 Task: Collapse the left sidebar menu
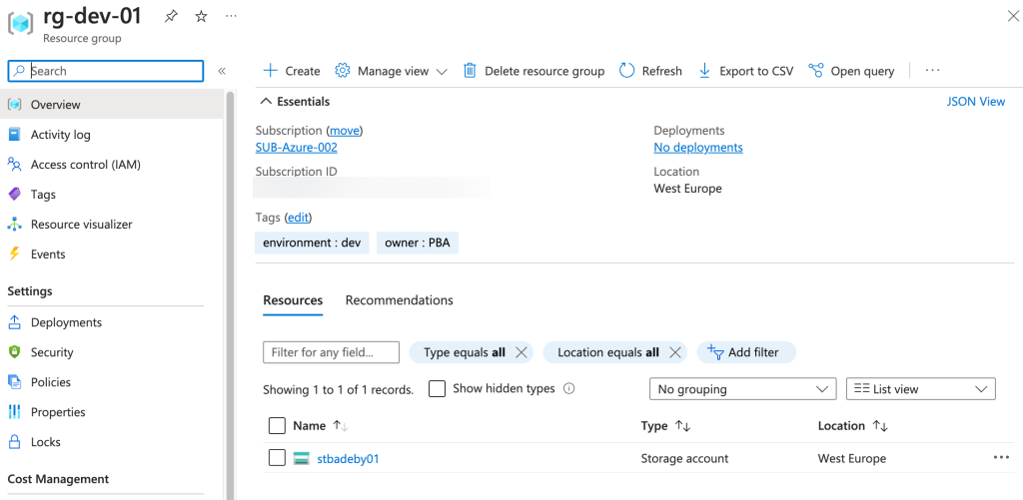222,71
